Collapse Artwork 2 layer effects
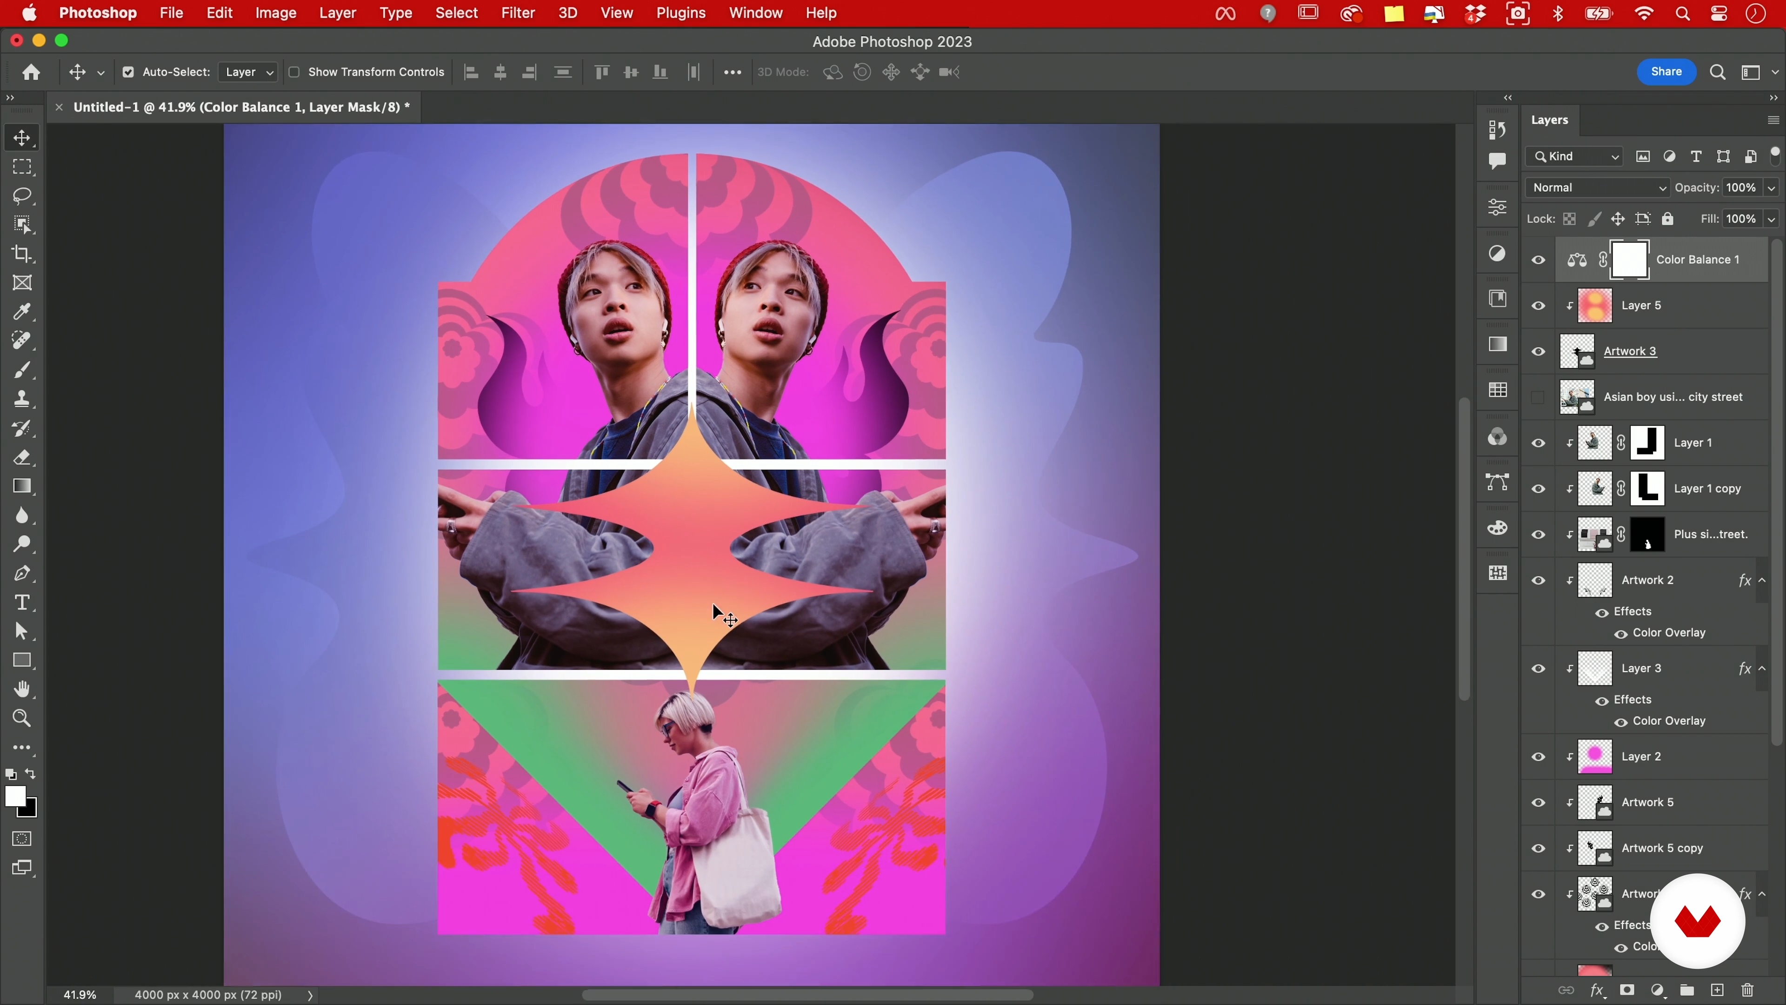The width and height of the screenshot is (1786, 1005). [1762, 580]
